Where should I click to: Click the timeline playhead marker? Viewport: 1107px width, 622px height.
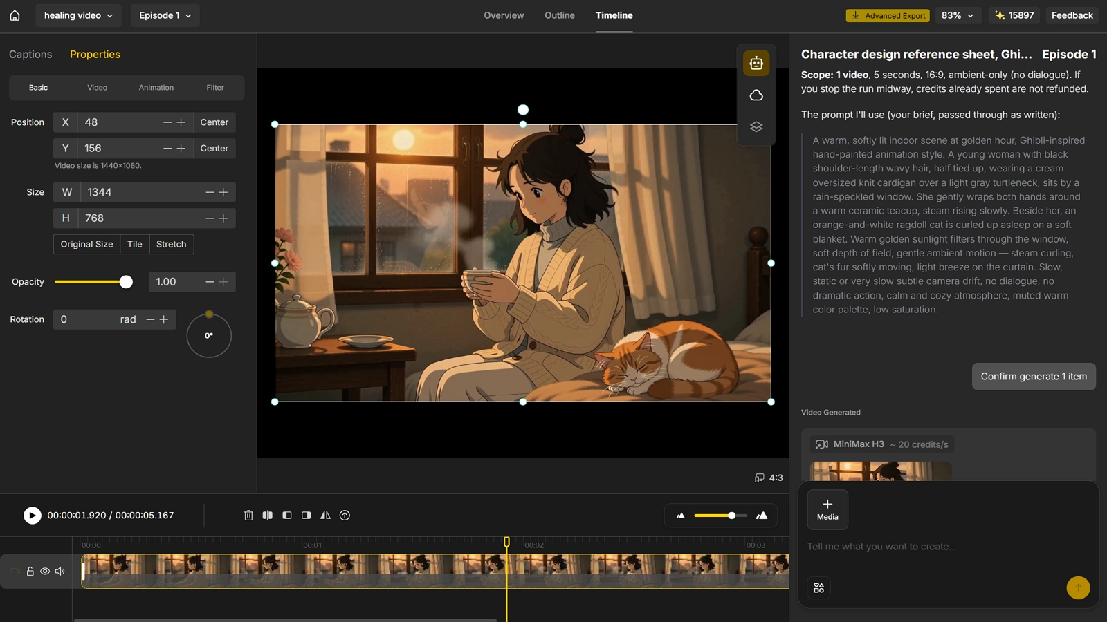click(506, 543)
